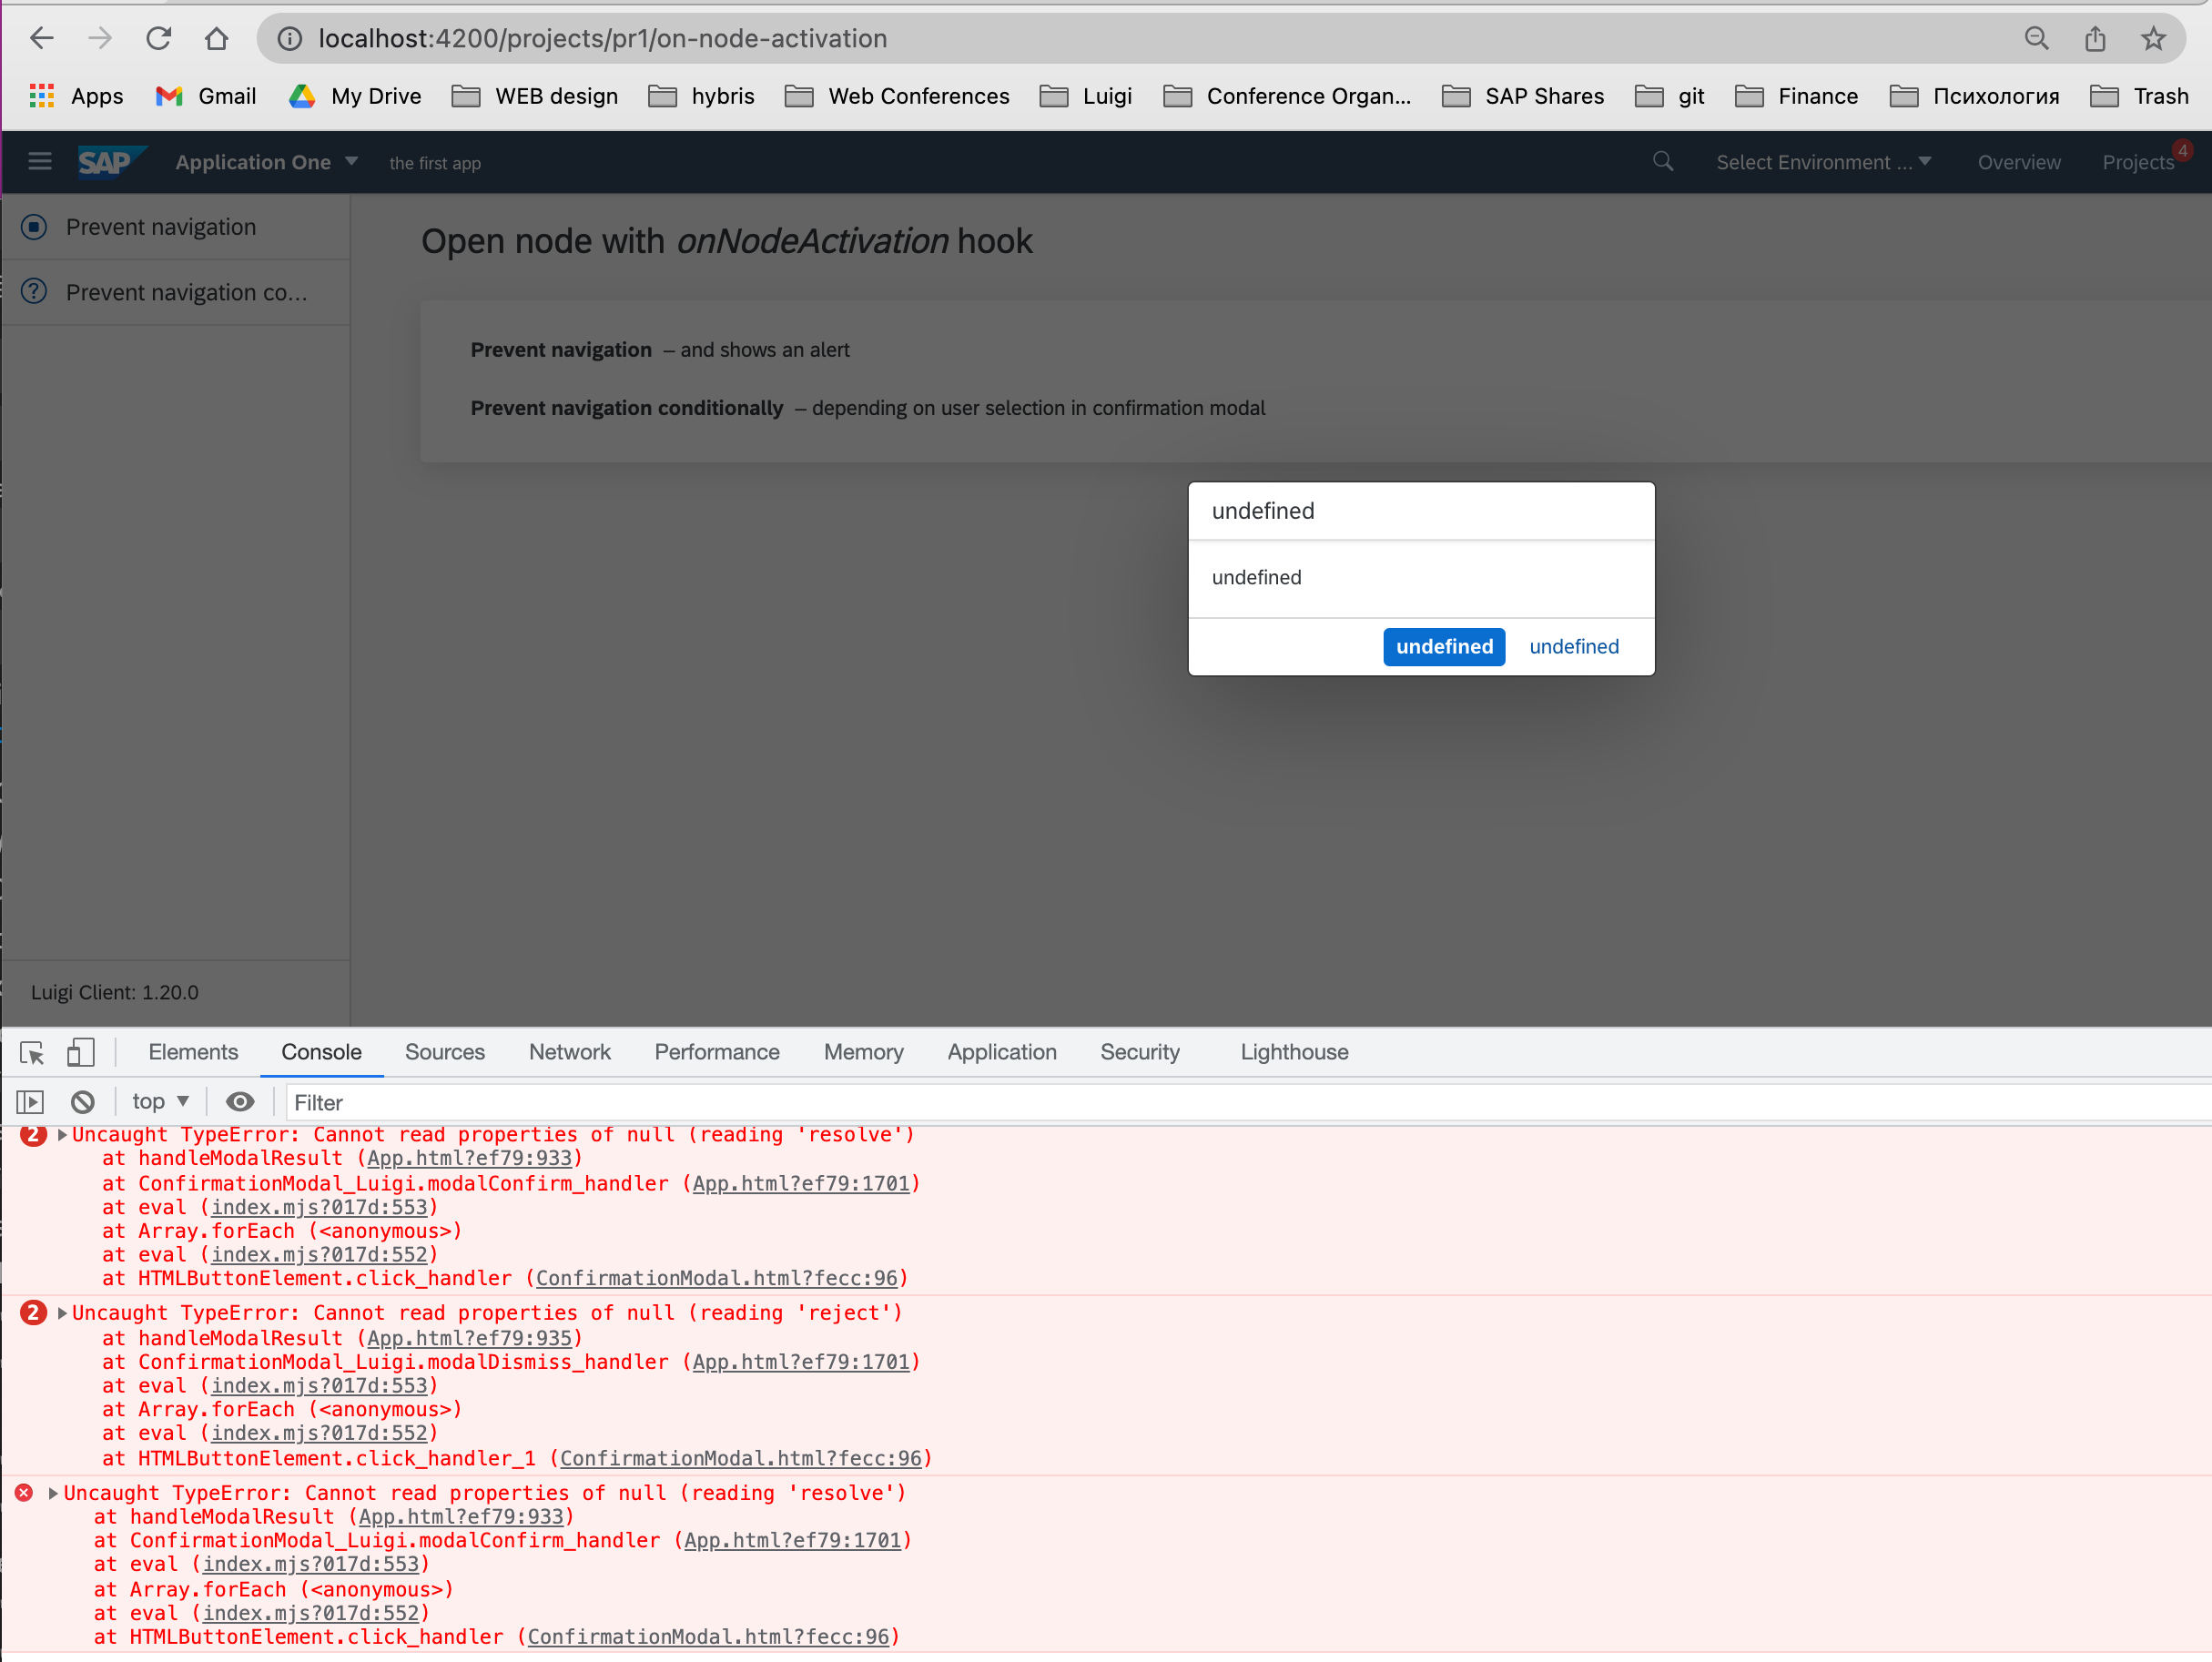
Task: Click the top frame selector dropdown in DevTools
Action: [157, 1100]
